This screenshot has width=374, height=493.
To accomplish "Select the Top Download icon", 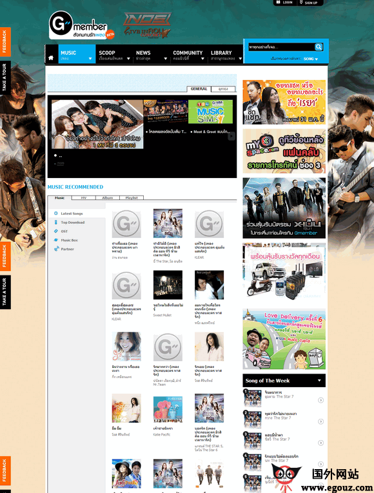I will 56,222.
